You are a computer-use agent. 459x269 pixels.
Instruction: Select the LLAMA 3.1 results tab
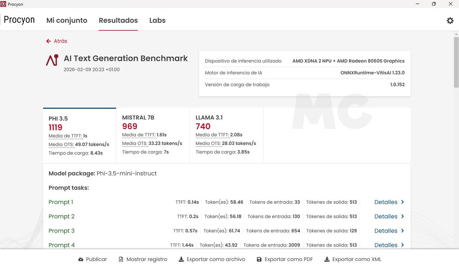coord(226,135)
